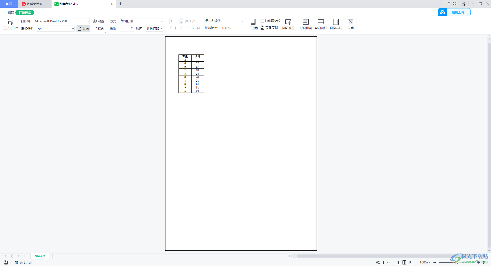
Task: Go to previous sheet arrow
Action: pos(12,256)
